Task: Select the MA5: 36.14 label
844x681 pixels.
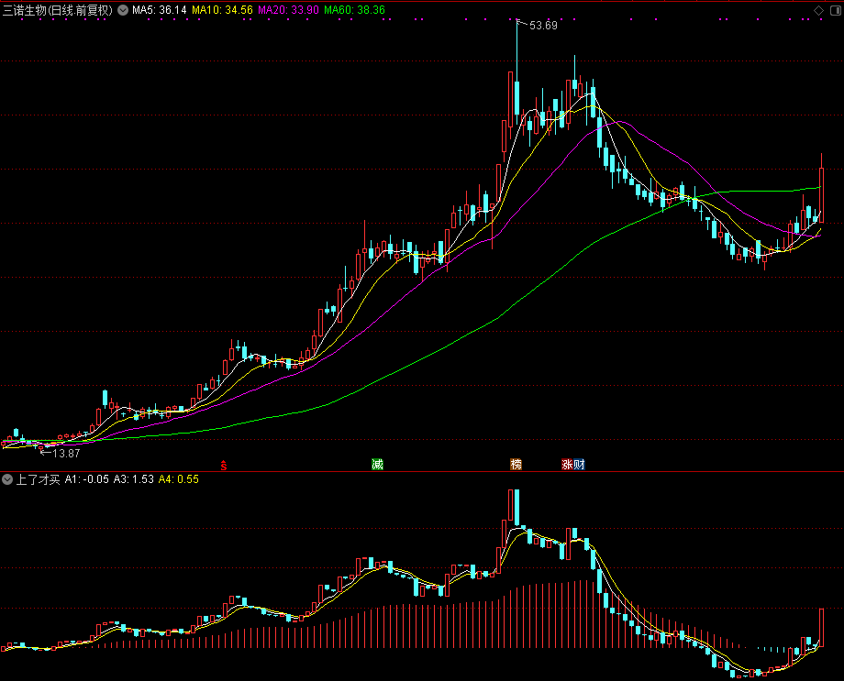Action: 160,10
